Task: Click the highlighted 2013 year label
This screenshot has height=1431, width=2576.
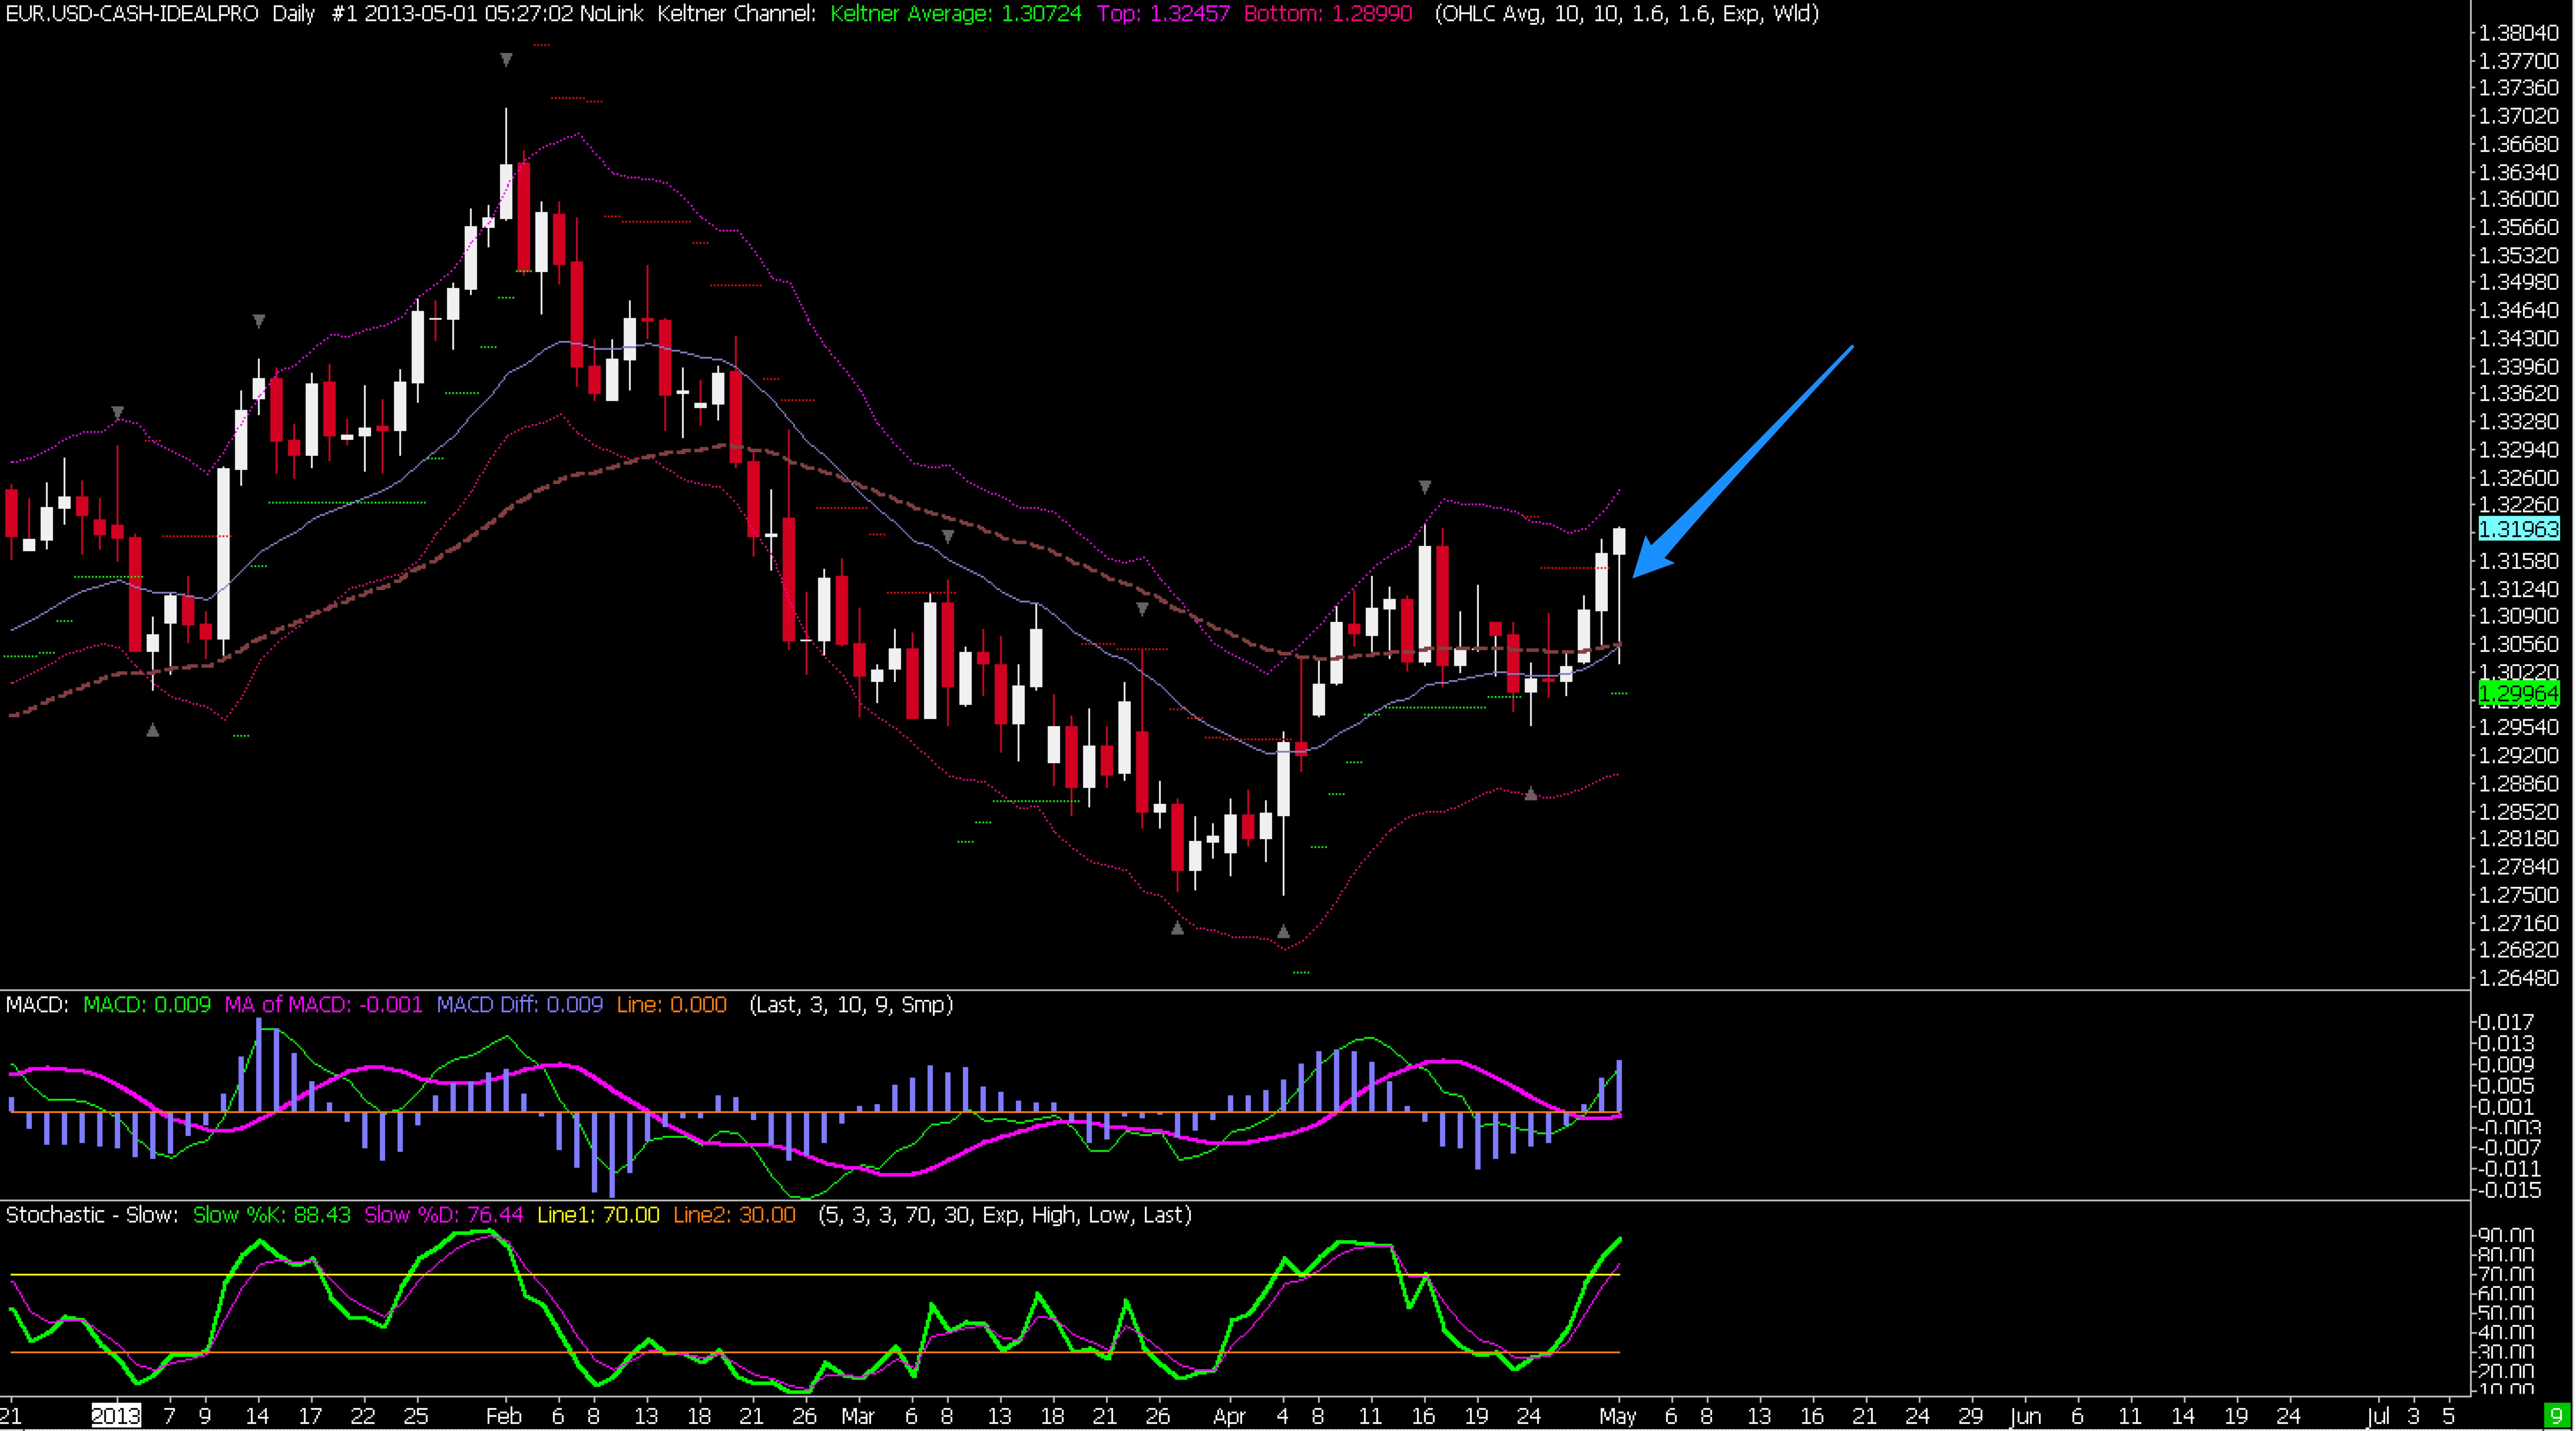Action: click(116, 1416)
